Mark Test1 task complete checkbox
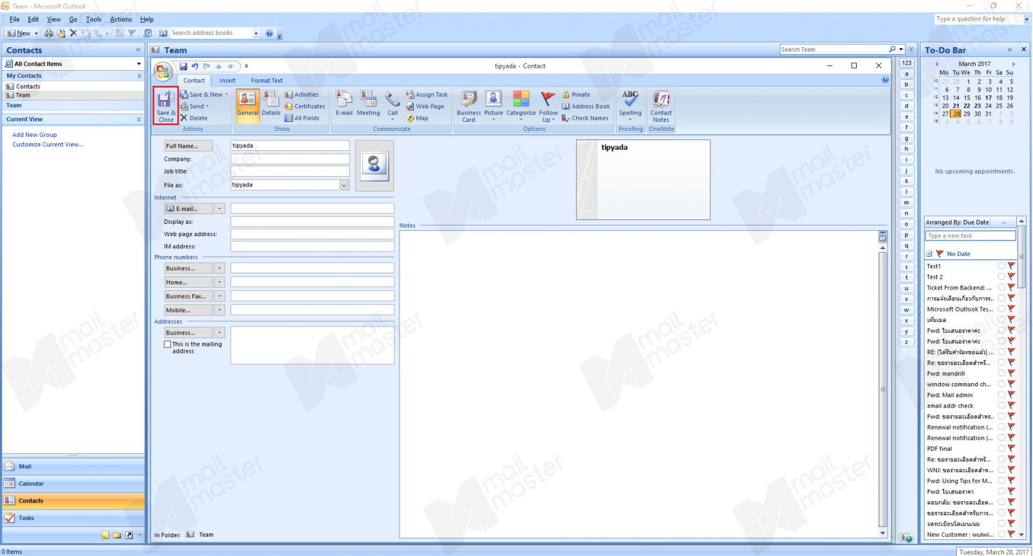This screenshot has height=556, width=1033. coord(1001,266)
